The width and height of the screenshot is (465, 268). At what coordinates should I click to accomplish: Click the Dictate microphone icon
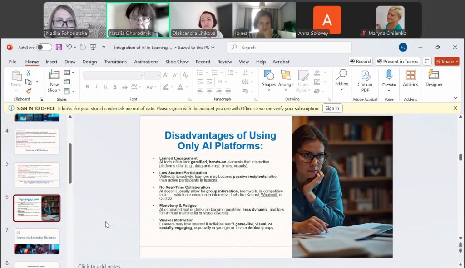pos(389,75)
